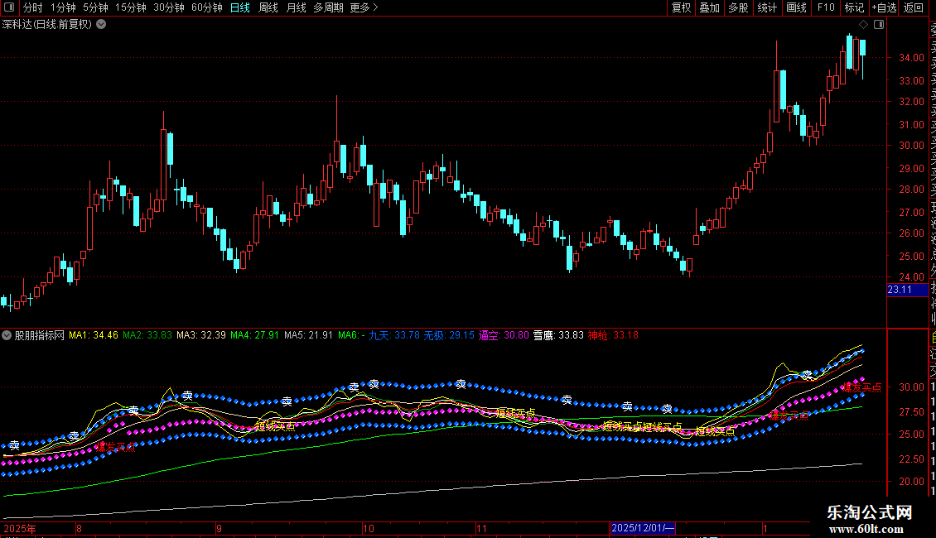This screenshot has width=936, height=538.
Task: Switch to 月线 monthly chart
Action: click(296, 7)
